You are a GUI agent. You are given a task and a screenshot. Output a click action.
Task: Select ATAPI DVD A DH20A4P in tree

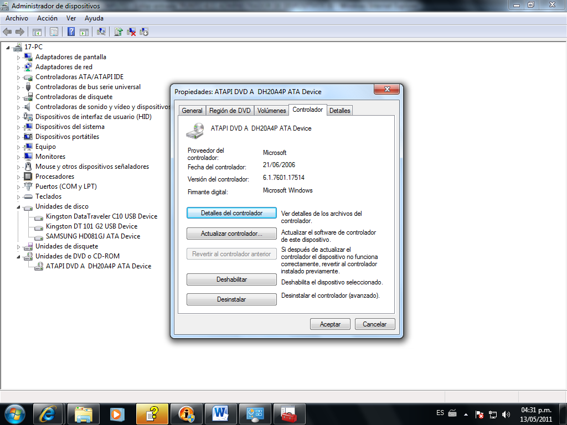pyautogui.click(x=99, y=266)
